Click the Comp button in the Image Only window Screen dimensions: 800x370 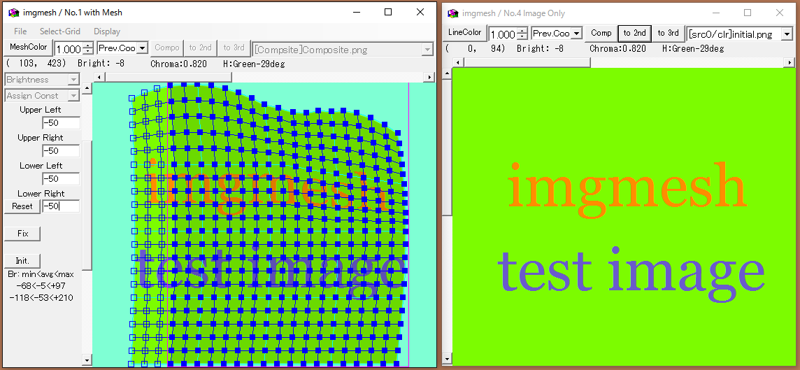point(601,33)
